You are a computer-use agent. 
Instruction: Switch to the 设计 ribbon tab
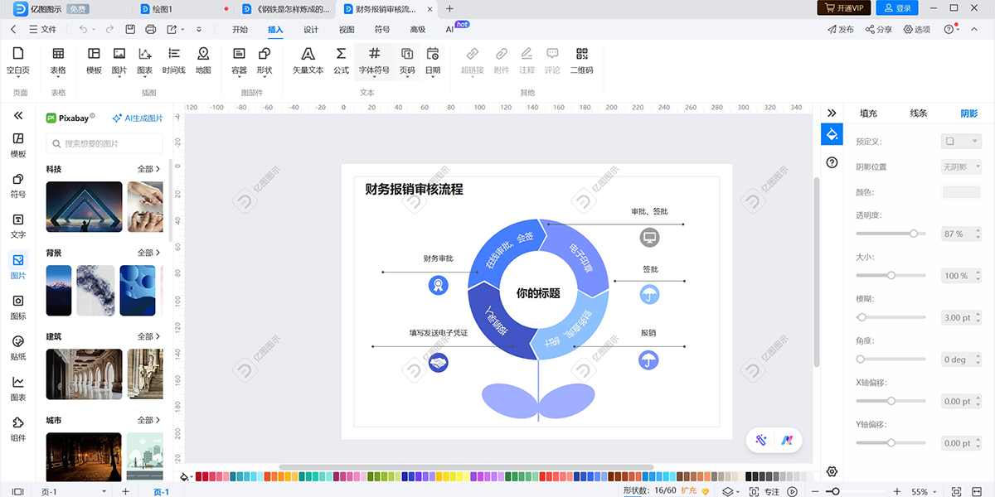tap(311, 30)
